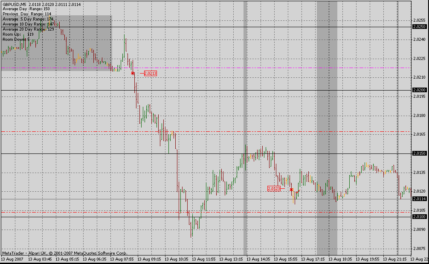Select the 'Room Down: 5' label
The image size is (429, 264).
click(x=16, y=40)
